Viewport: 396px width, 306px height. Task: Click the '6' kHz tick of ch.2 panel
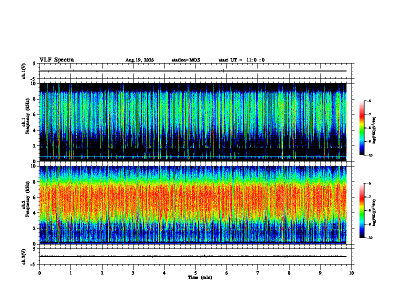coord(35,197)
